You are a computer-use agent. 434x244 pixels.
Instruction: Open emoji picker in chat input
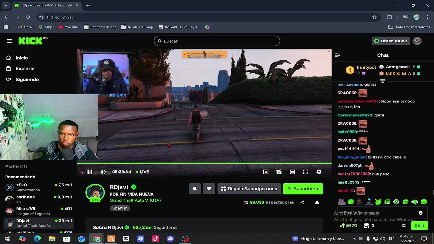click(421, 213)
